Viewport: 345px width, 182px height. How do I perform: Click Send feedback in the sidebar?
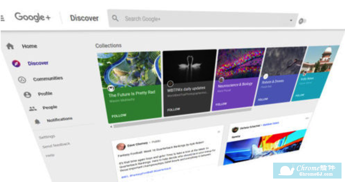point(56,145)
